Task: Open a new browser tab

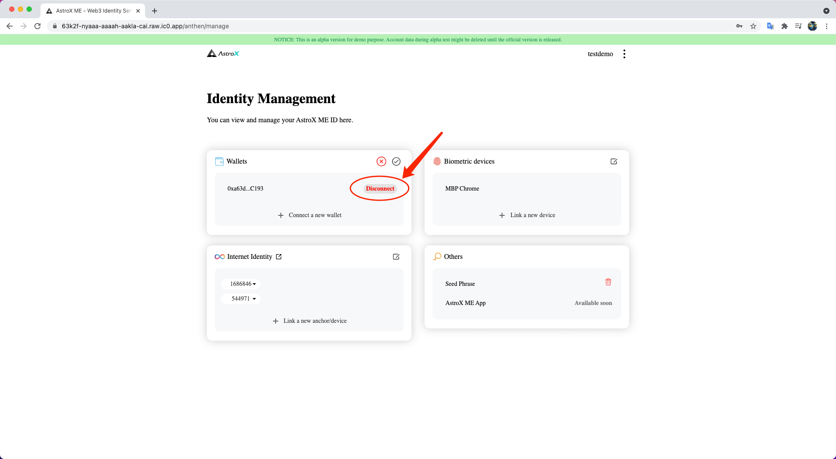Action: click(x=155, y=11)
